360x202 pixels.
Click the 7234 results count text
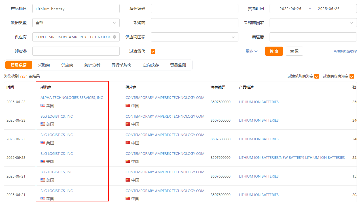tap(24, 76)
